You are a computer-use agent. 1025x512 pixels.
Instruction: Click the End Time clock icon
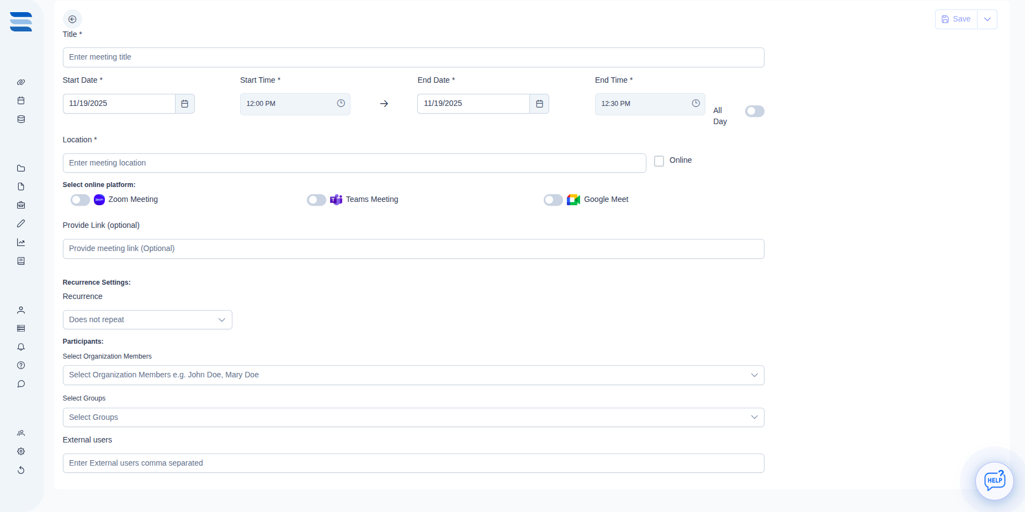tap(695, 104)
